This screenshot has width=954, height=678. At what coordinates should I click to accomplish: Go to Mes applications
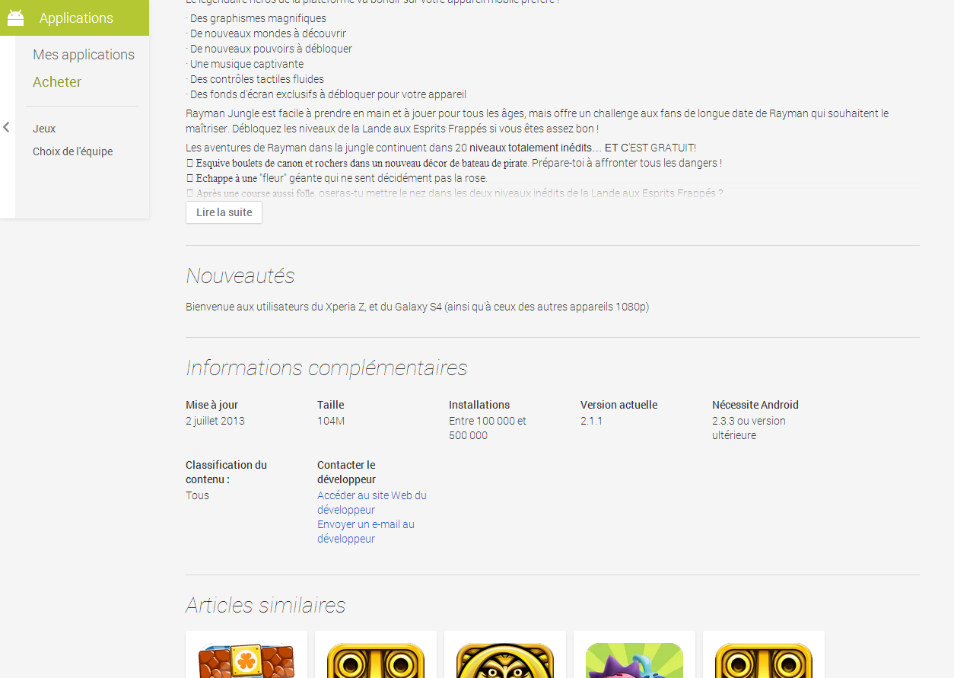point(84,55)
